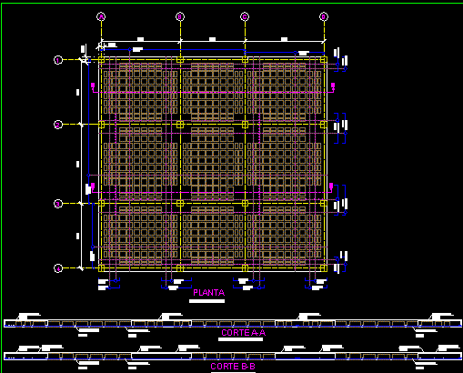
Task: Click row axis bubble 1
Action: click(x=58, y=60)
